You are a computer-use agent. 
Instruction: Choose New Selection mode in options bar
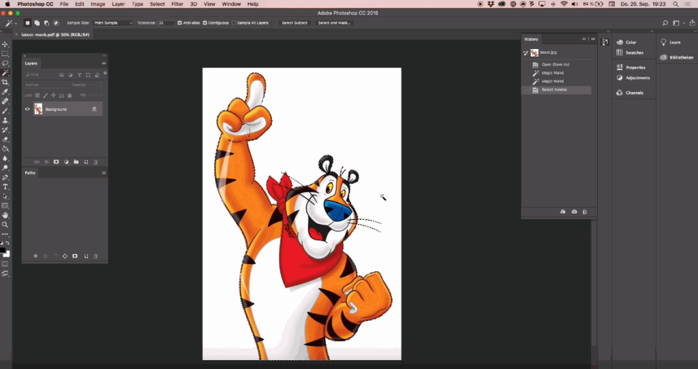[27, 22]
